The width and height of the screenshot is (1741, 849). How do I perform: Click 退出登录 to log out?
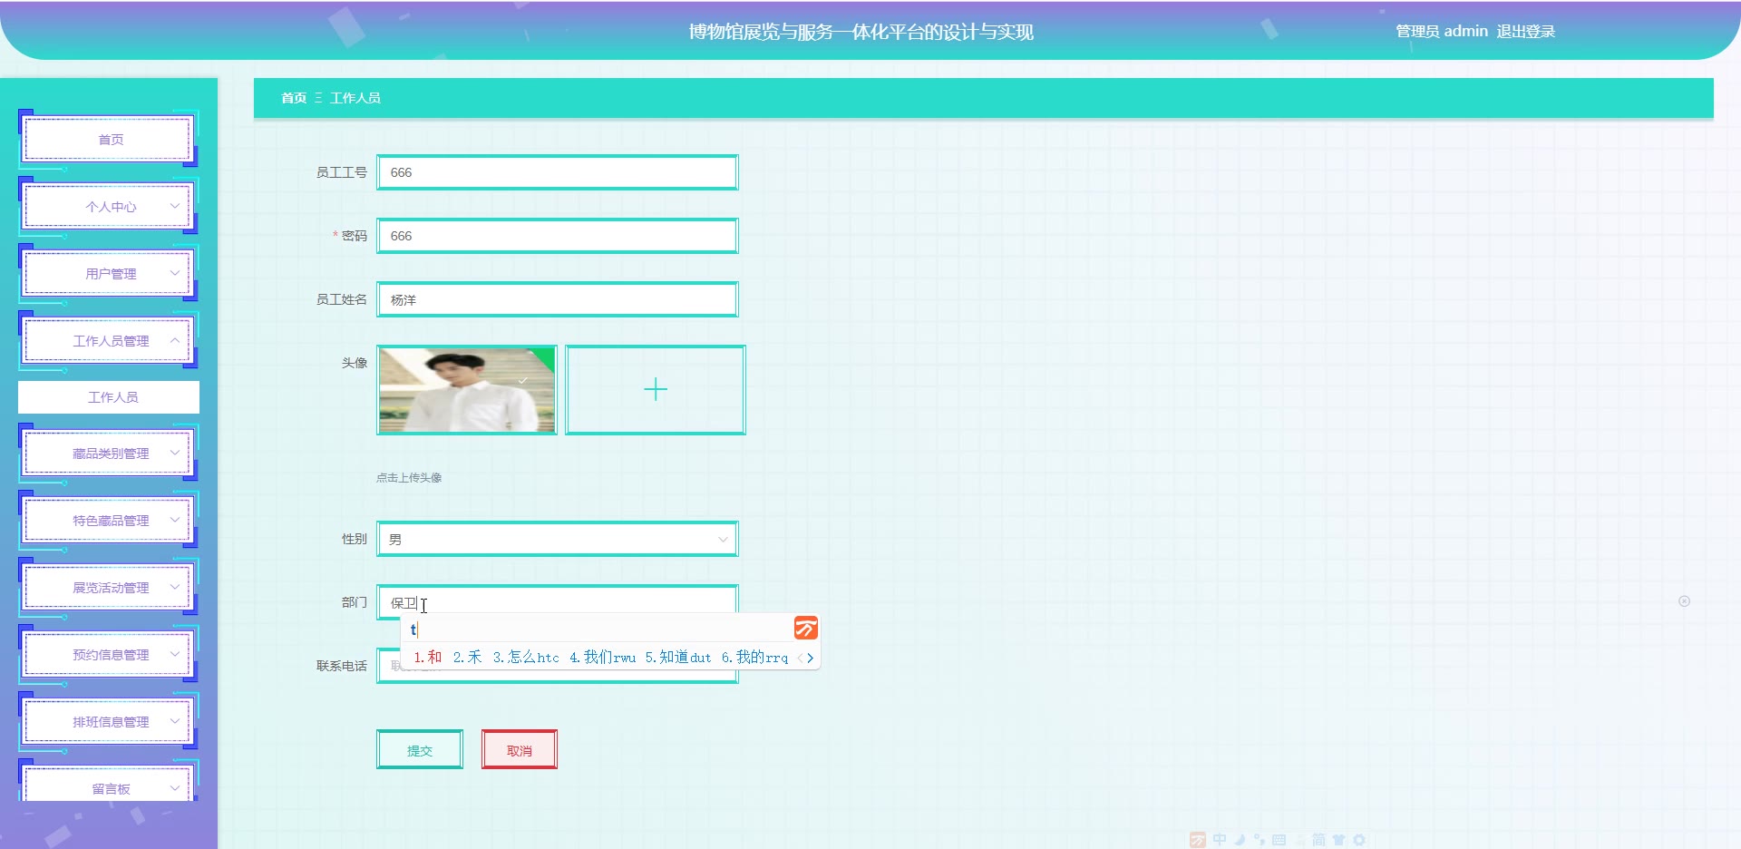pos(1525,32)
